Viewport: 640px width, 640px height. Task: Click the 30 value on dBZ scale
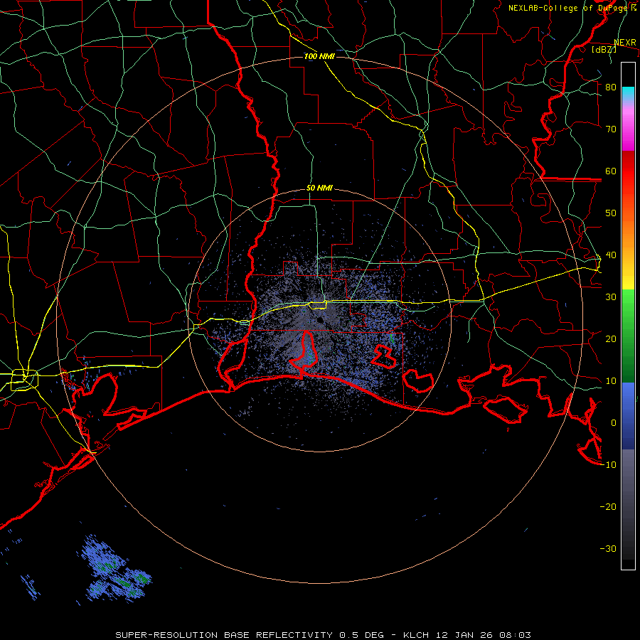pyautogui.click(x=611, y=297)
